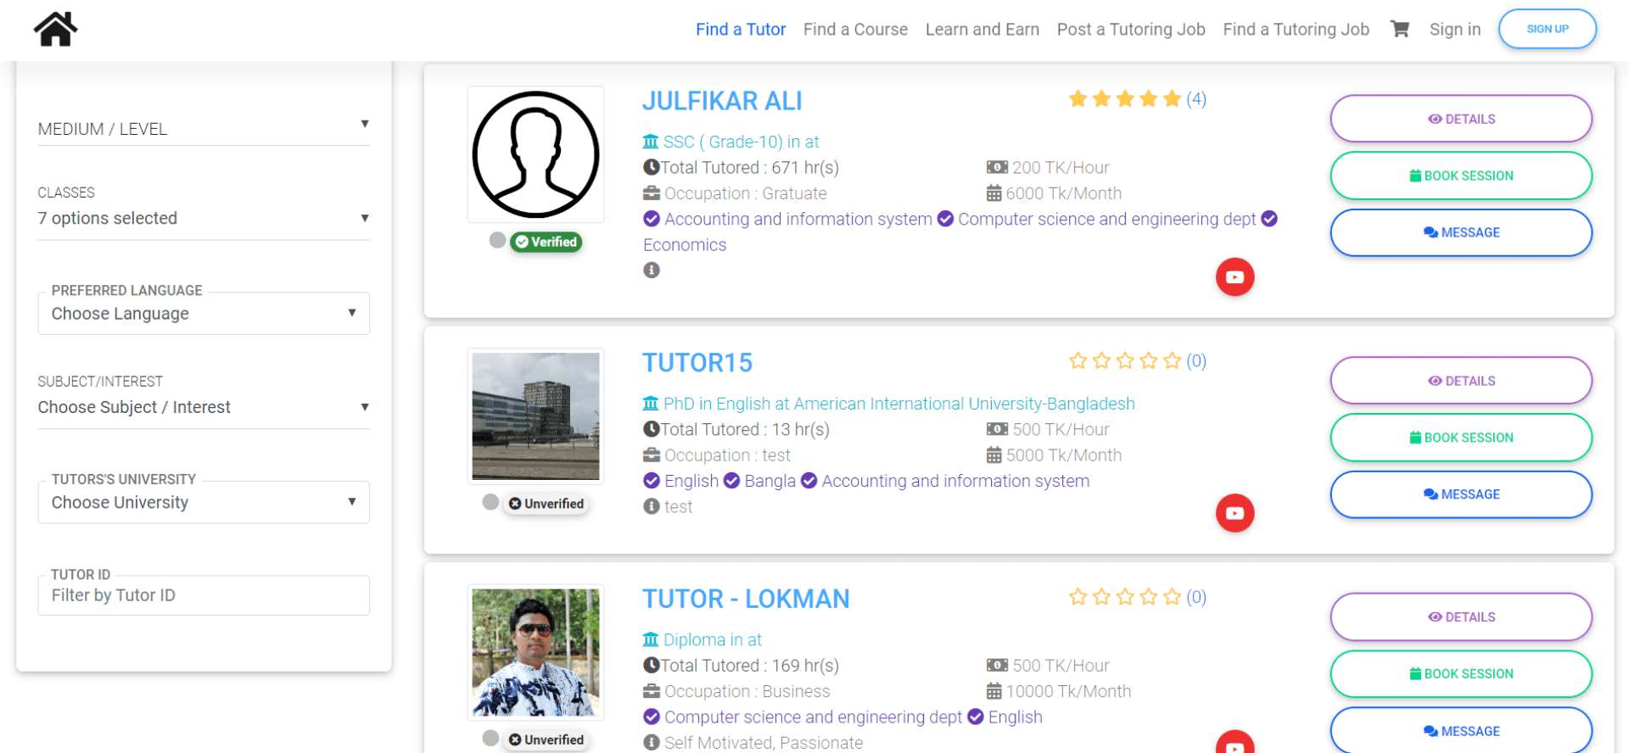The height and width of the screenshot is (753, 1629).
Task: Click the home logo icon
Action: pyautogui.click(x=55, y=29)
